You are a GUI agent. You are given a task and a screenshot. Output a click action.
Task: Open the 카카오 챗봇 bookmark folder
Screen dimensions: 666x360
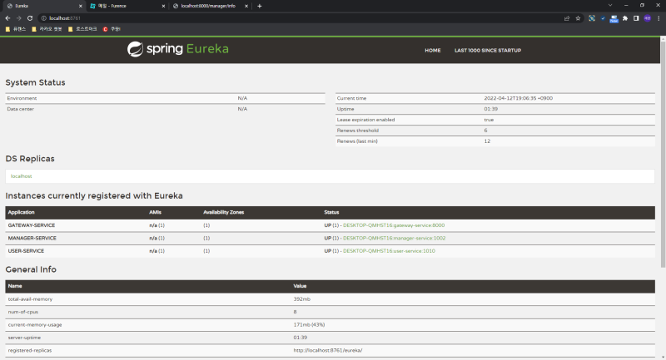[x=47, y=29]
